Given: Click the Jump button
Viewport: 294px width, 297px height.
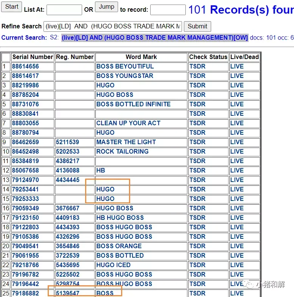Looking at the screenshot, I should tap(106, 7).
